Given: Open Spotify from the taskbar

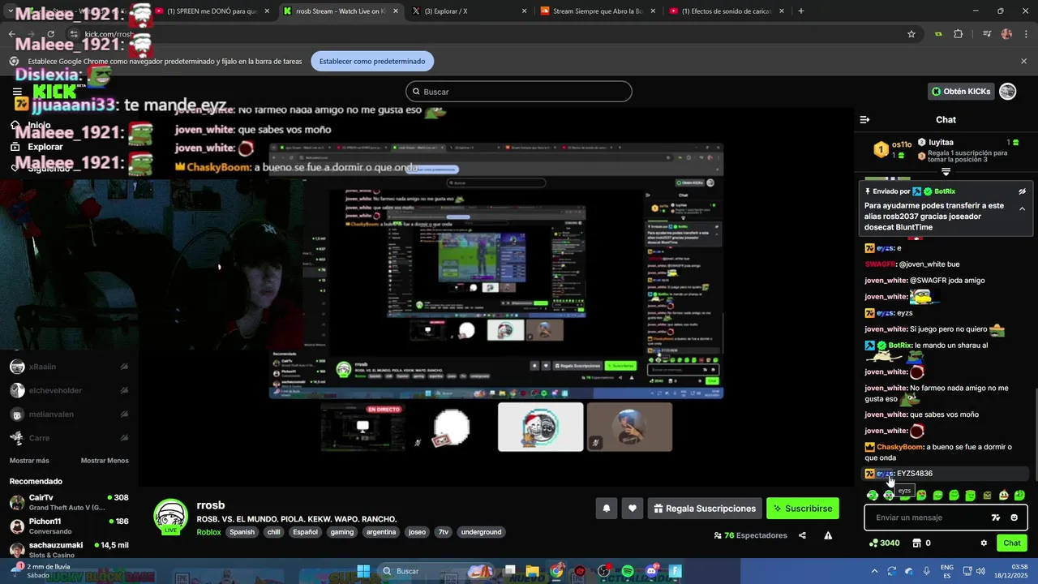Looking at the screenshot, I should click(x=627, y=571).
